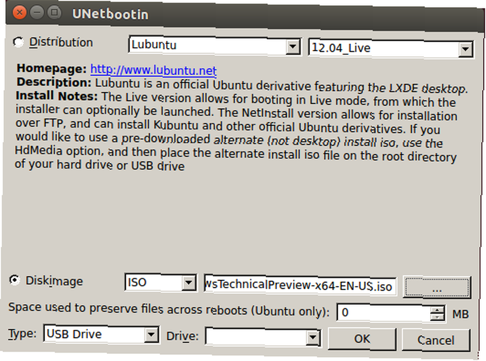Minimize the UNetbootin window
Viewport: 486px width, 361px height.
36,13
